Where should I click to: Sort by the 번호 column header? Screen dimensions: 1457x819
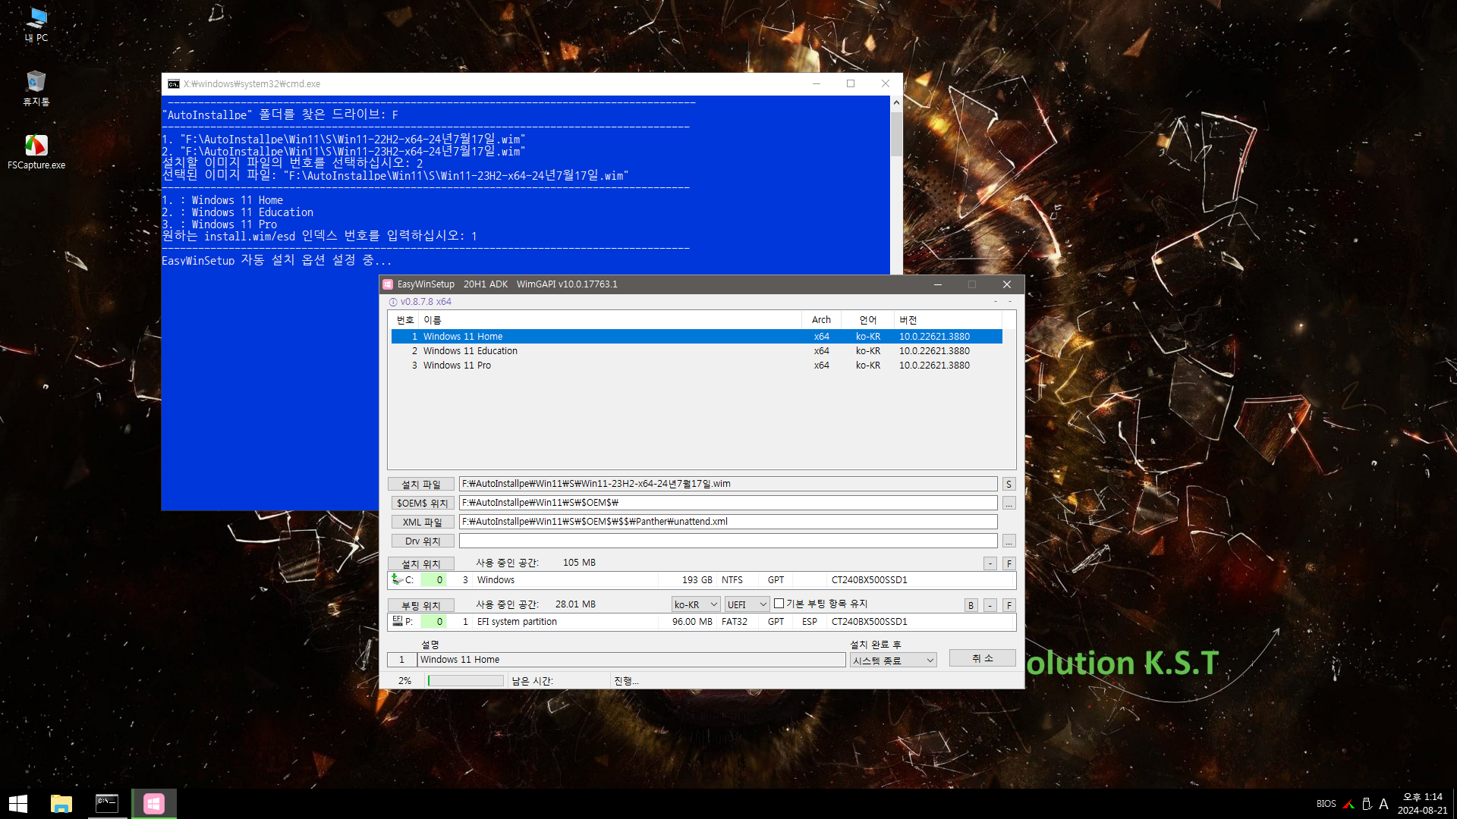click(404, 320)
